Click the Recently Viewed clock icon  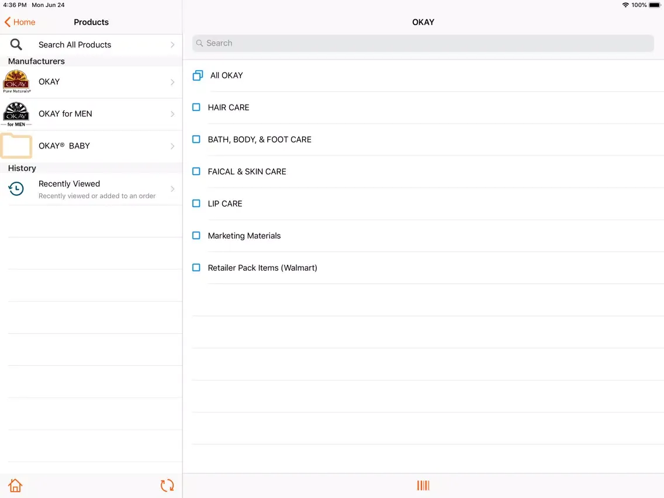click(16, 188)
